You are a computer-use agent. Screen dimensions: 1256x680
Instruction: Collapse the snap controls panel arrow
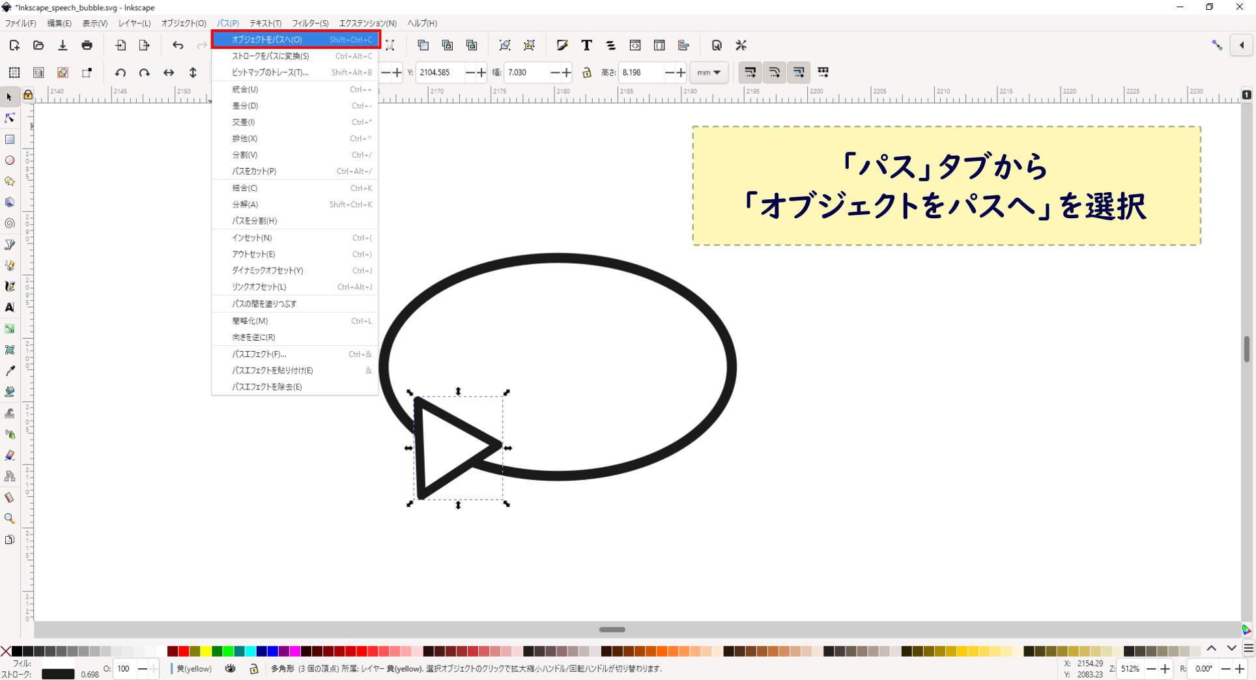(1243, 45)
